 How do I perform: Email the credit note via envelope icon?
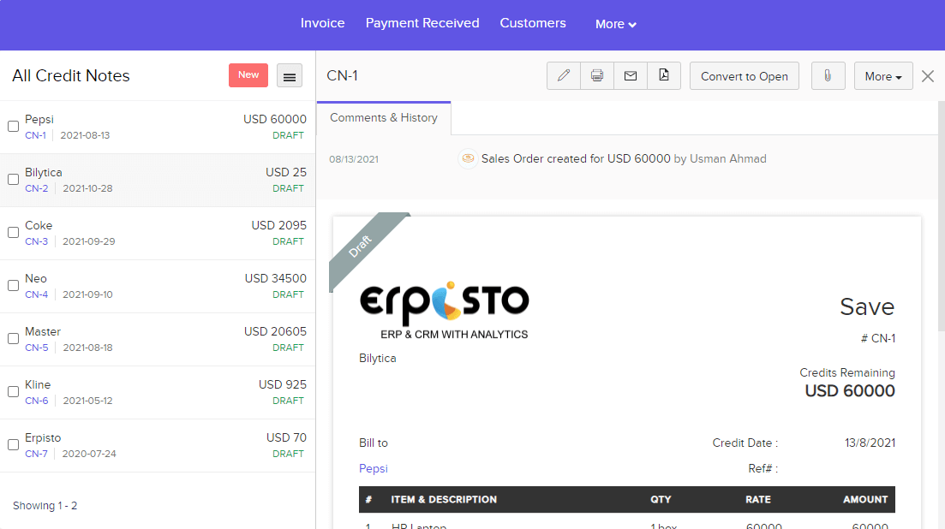pyautogui.click(x=631, y=76)
